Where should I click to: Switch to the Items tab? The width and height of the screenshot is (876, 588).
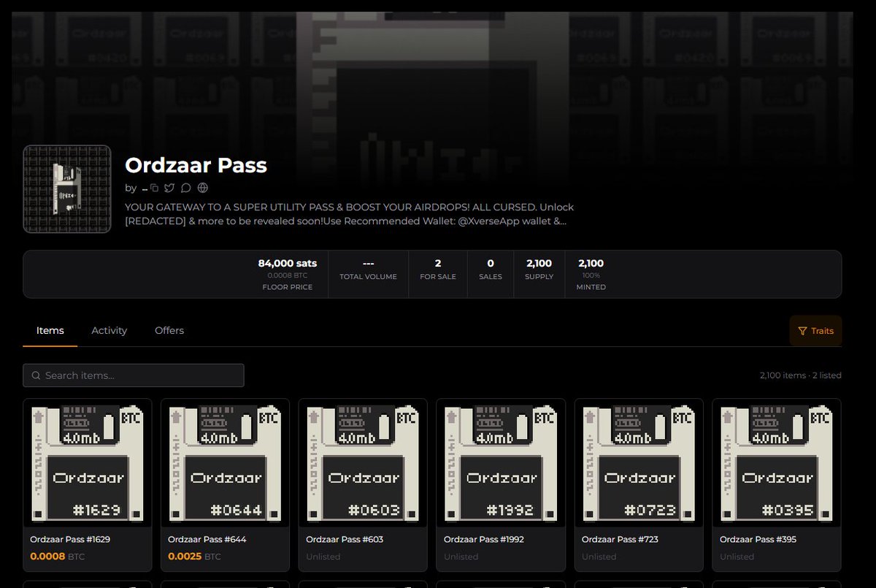pos(50,330)
